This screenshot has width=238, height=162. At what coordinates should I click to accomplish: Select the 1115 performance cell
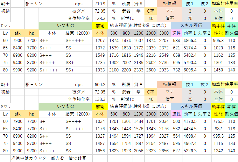coord(218,143)
